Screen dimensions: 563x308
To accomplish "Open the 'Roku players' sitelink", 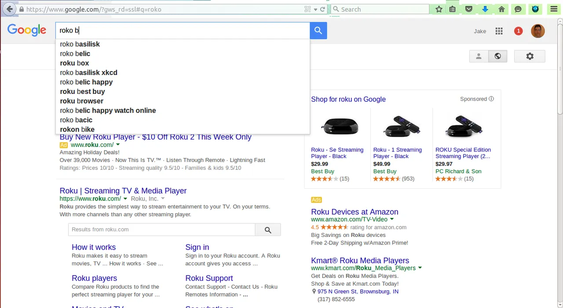I will (x=94, y=278).
